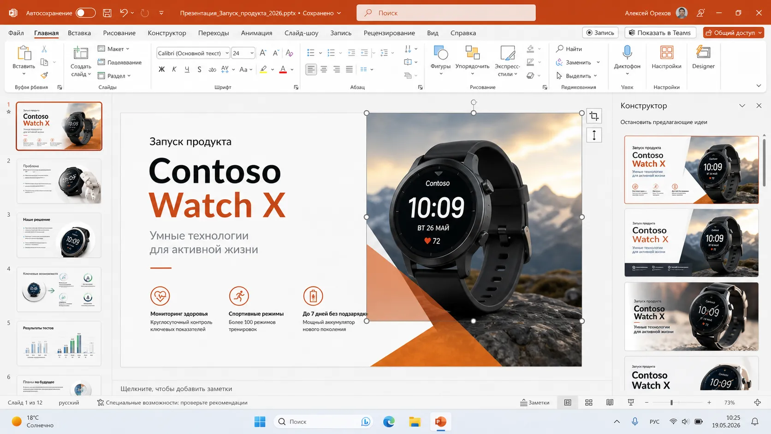Apply the yellow text highlight color

263,70
